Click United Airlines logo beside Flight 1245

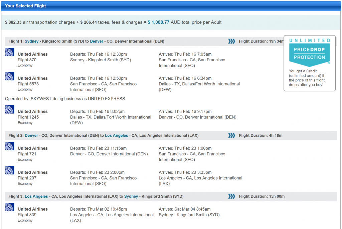tap(10, 109)
